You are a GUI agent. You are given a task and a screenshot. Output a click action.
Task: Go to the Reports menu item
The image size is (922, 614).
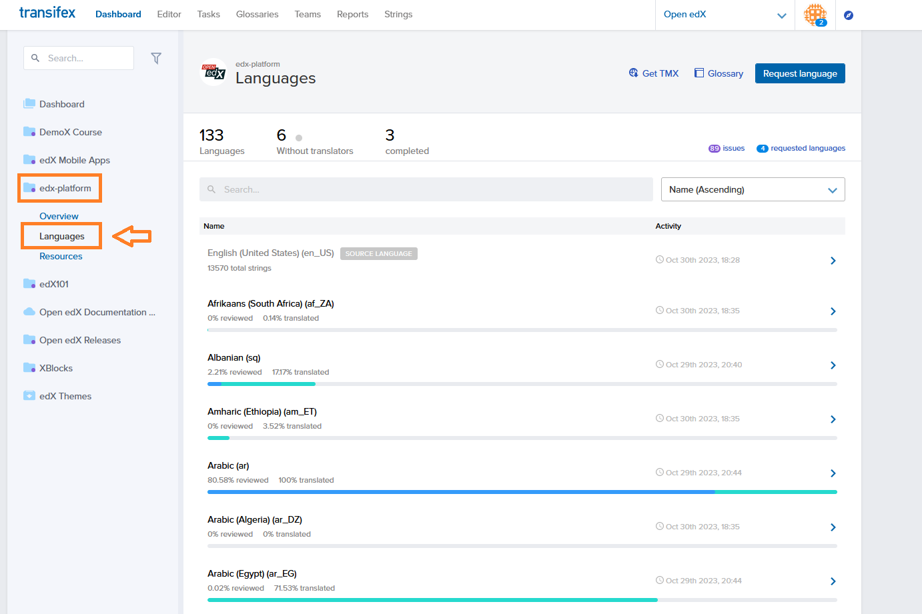352,14
